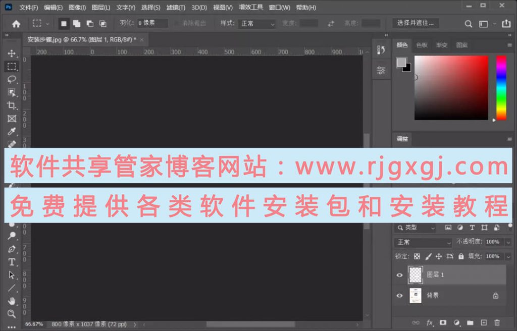Toggle lock position
Image resolution: width=517 pixels, height=331 pixels.
(439, 256)
